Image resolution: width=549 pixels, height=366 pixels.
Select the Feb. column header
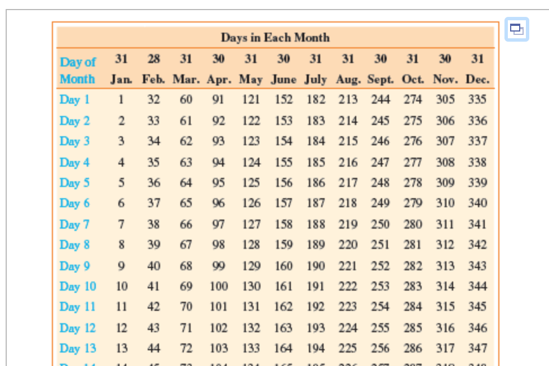(x=153, y=79)
